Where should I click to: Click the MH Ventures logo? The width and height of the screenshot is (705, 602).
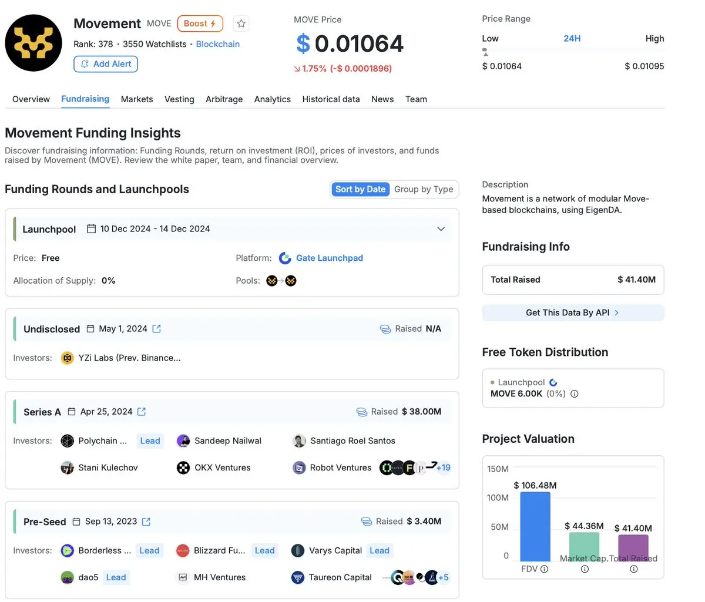pos(183,578)
